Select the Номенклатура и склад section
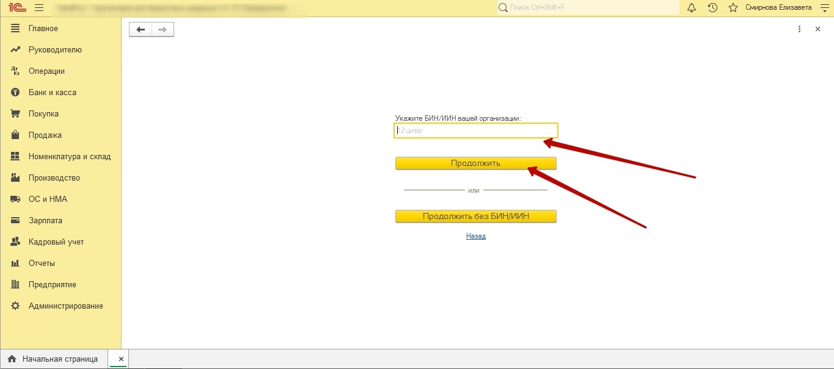The image size is (834, 369). point(69,157)
